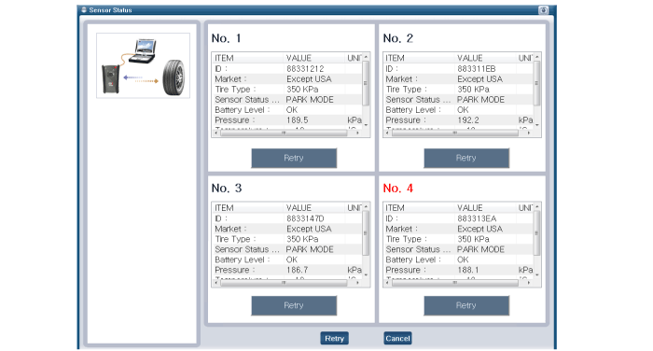Viewport: 653px width, 351px height.
Task: Click the camera icon in title bar
Action: pyautogui.click(x=543, y=10)
